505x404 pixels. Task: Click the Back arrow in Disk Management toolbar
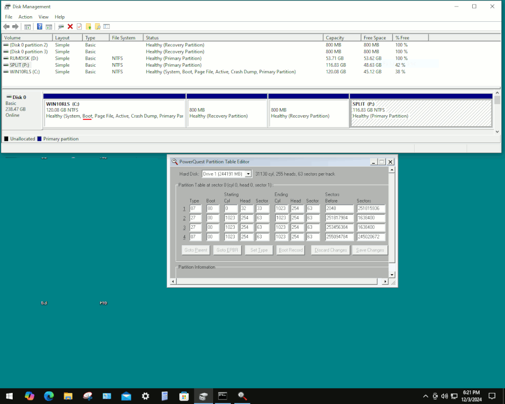(6, 27)
